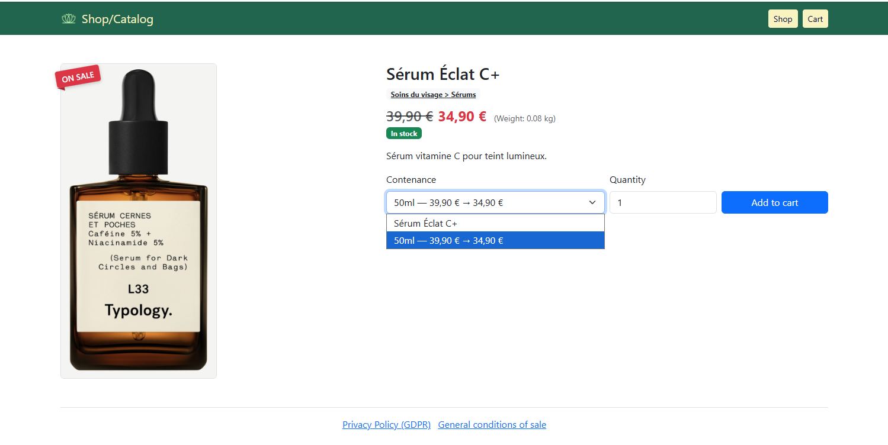
Task: Click the Sérum vitamine C description text
Action: pos(466,156)
